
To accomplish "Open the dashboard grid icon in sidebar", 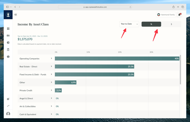I will [x=8, y=29].
